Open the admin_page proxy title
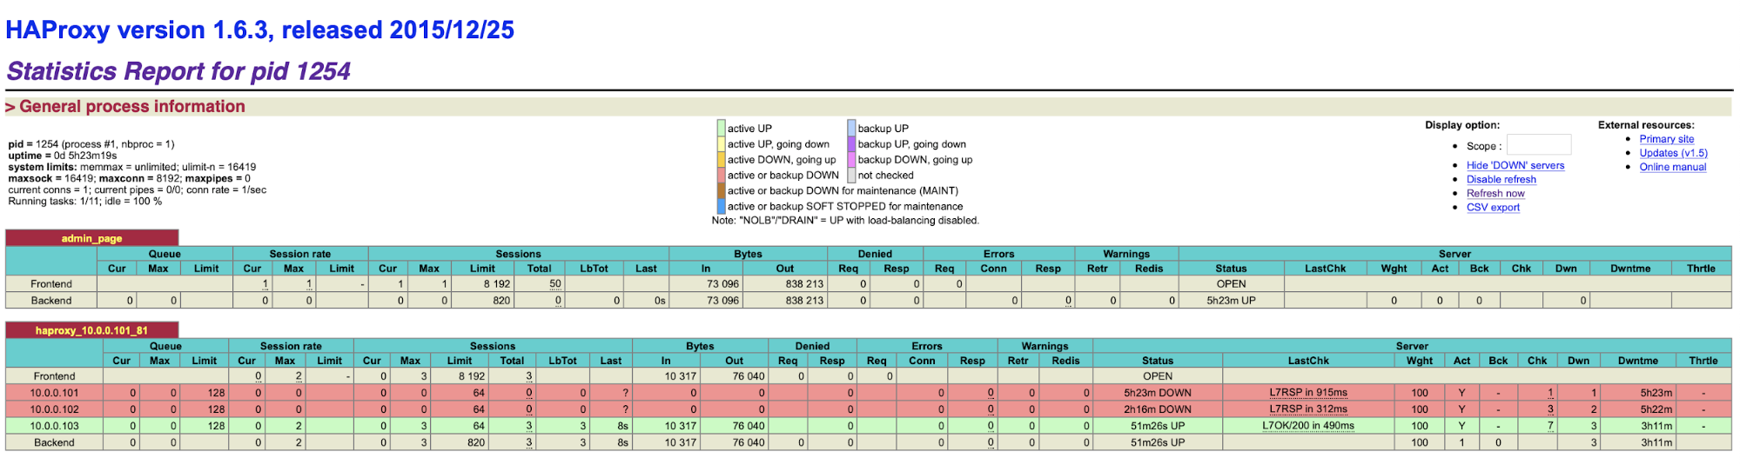Viewport: 1740px width, 465px height. pos(91,238)
